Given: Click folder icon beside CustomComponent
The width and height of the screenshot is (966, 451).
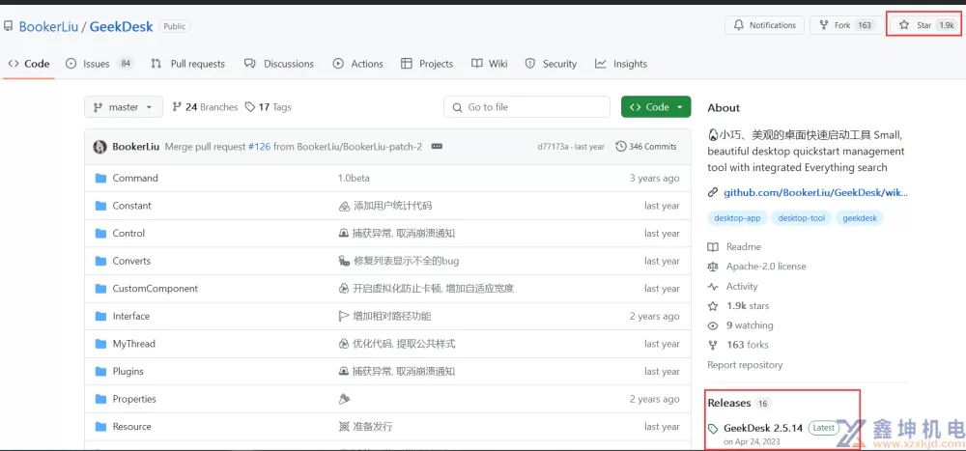Looking at the screenshot, I should 101,289.
